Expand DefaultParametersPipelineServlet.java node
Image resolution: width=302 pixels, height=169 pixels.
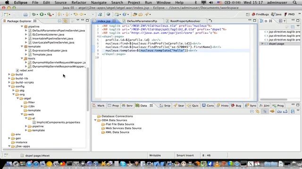[x=26, y=31]
